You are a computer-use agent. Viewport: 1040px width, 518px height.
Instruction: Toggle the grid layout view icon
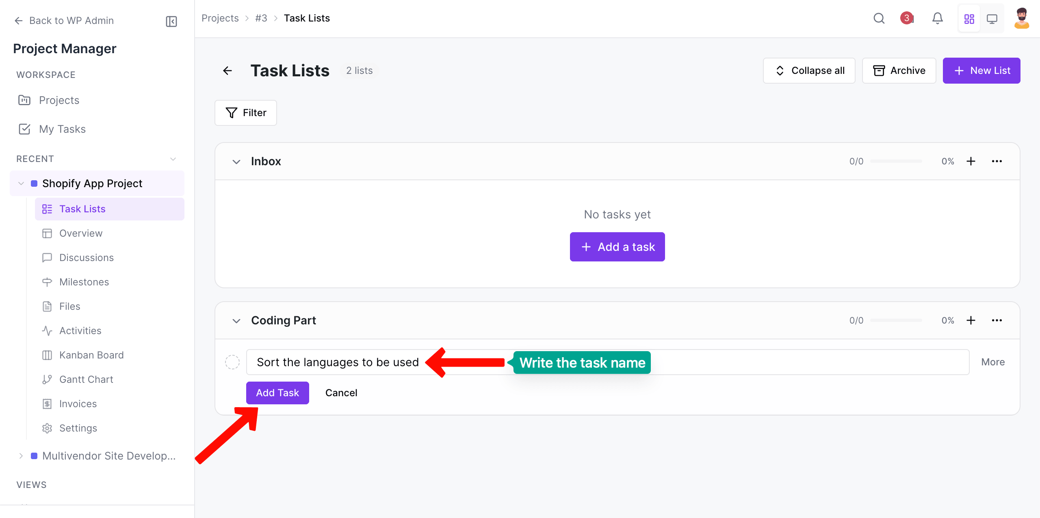969,18
